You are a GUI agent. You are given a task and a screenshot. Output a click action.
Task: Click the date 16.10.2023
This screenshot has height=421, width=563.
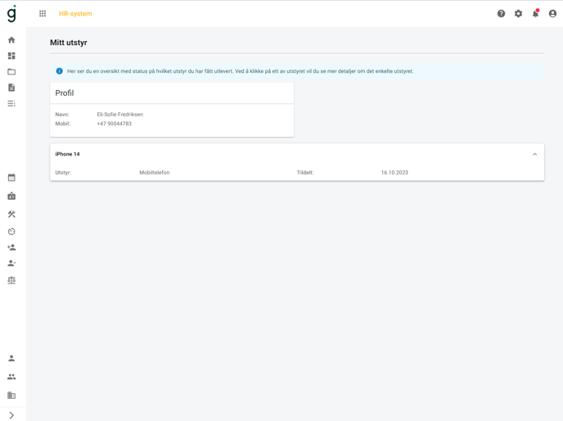tap(394, 173)
